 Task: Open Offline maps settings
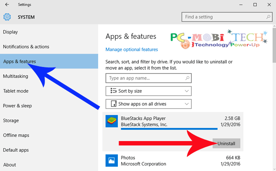49,135
